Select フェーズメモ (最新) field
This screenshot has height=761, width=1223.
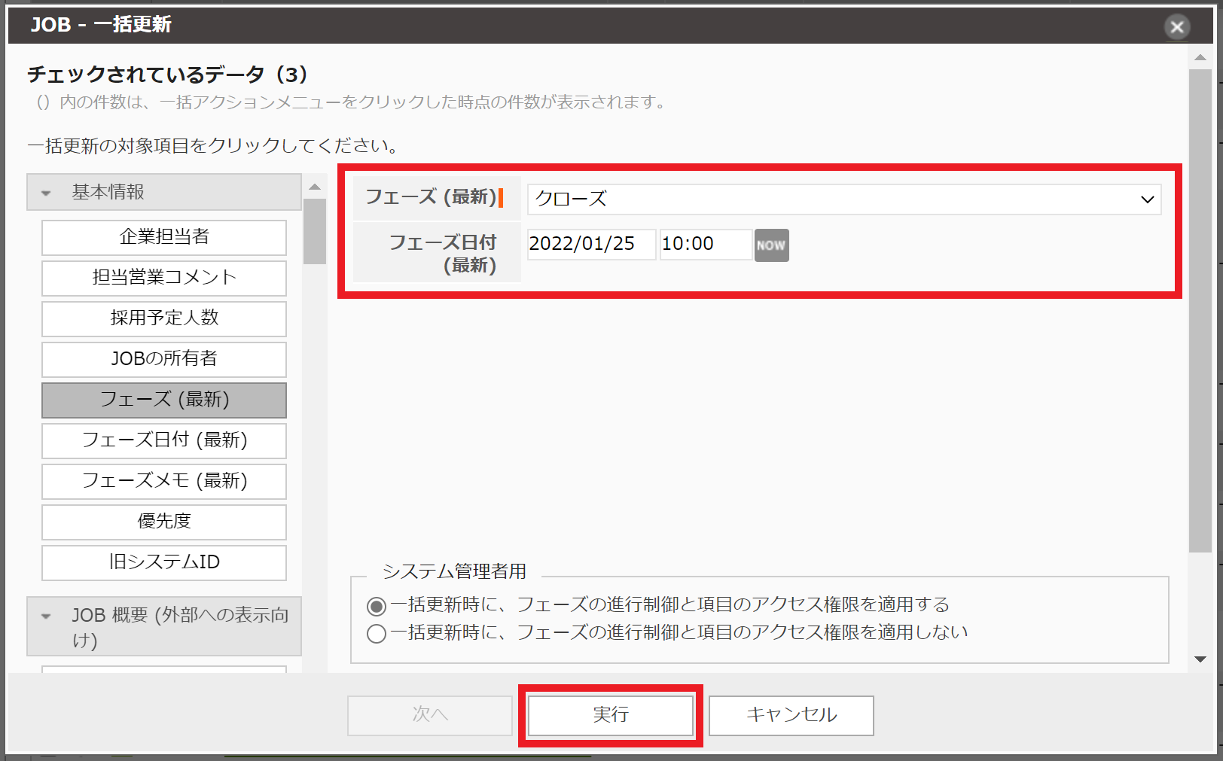[x=164, y=481]
